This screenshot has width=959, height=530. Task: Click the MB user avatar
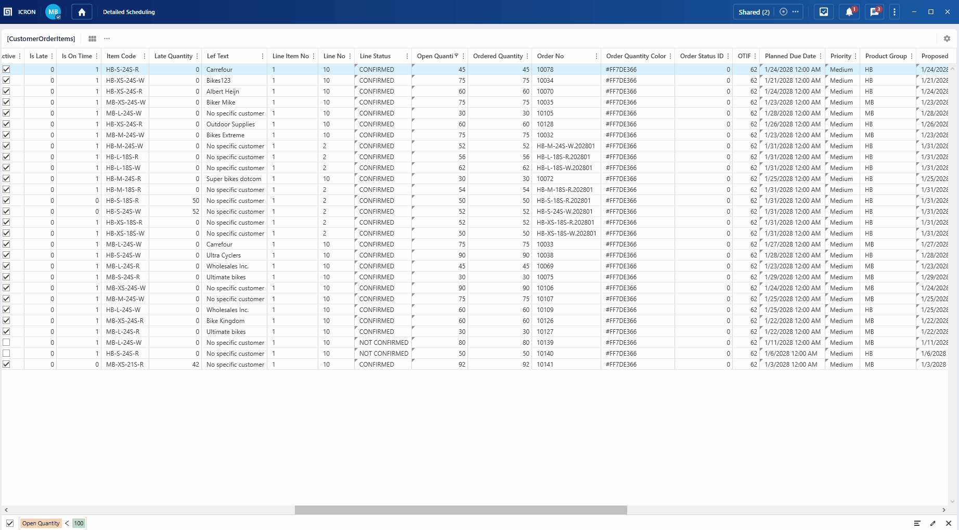pos(53,12)
